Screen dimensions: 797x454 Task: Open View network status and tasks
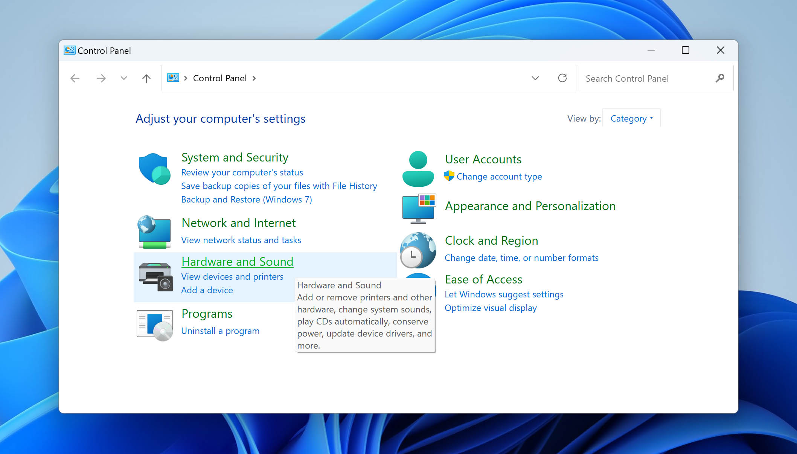click(241, 240)
